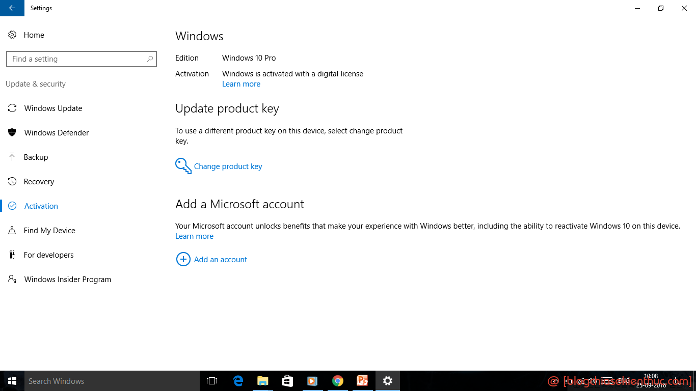The image size is (696, 391).
Task: Click the back arrow in Settings title bar
Action: [12, 8]
